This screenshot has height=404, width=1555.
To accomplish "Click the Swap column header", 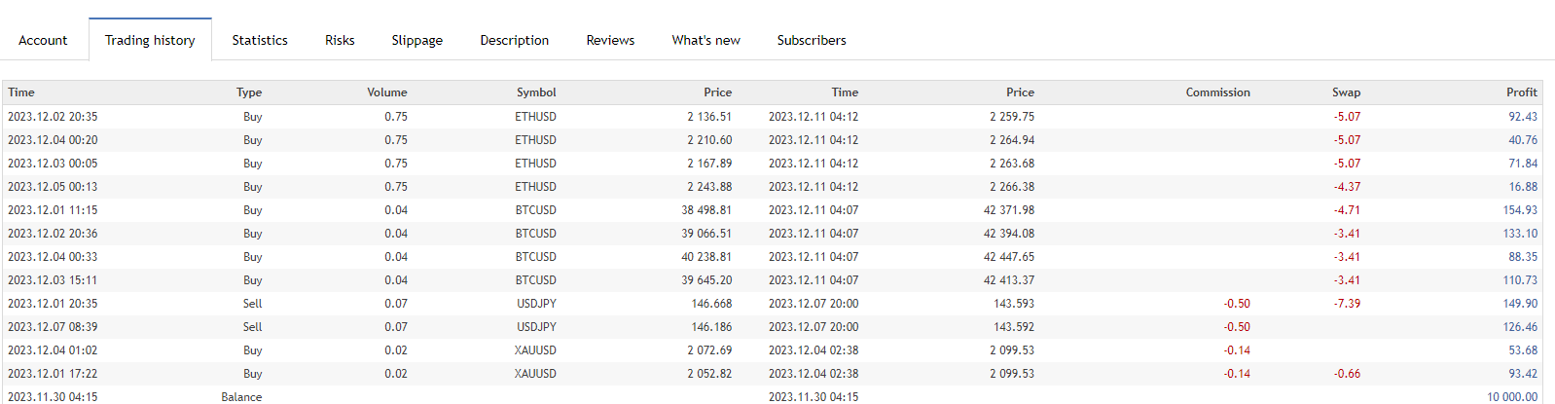I will (1346, 92).
